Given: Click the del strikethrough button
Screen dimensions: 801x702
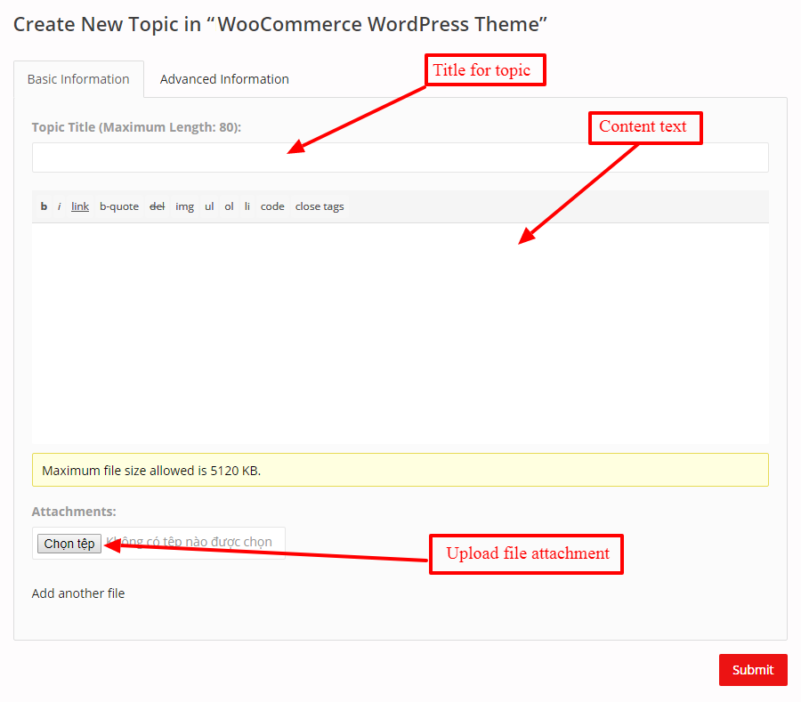Looking at the screenshot, I should click(x=157, y=206).
